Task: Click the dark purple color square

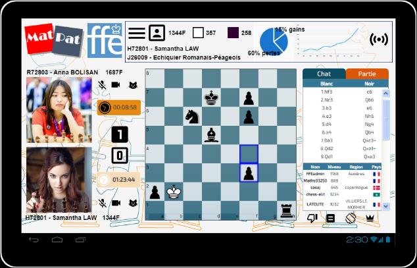Action: 233,32
